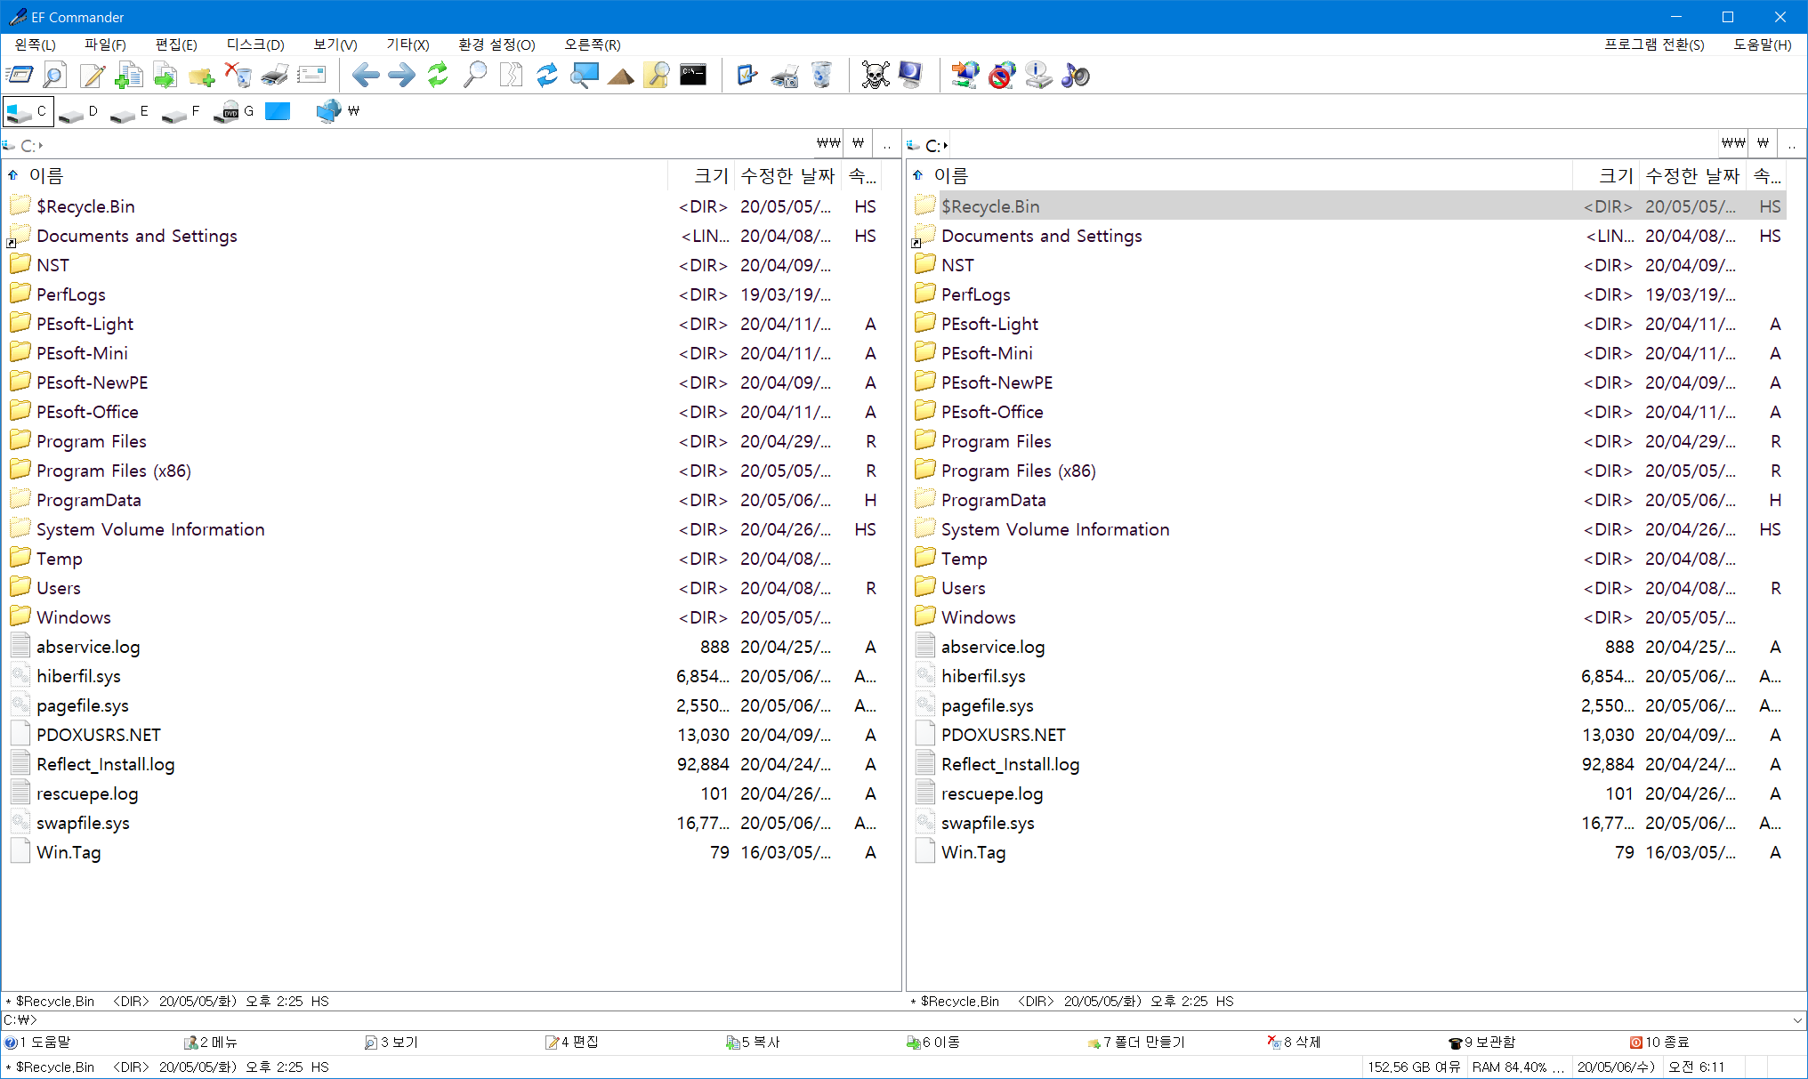Click the 10 종료 function key button
This screenshot has height=1079, width=1808.
point(1659,1043)
